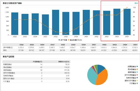
Task: Toggle 混合型基金 pie legend orange dot
Action: point(137,69)
